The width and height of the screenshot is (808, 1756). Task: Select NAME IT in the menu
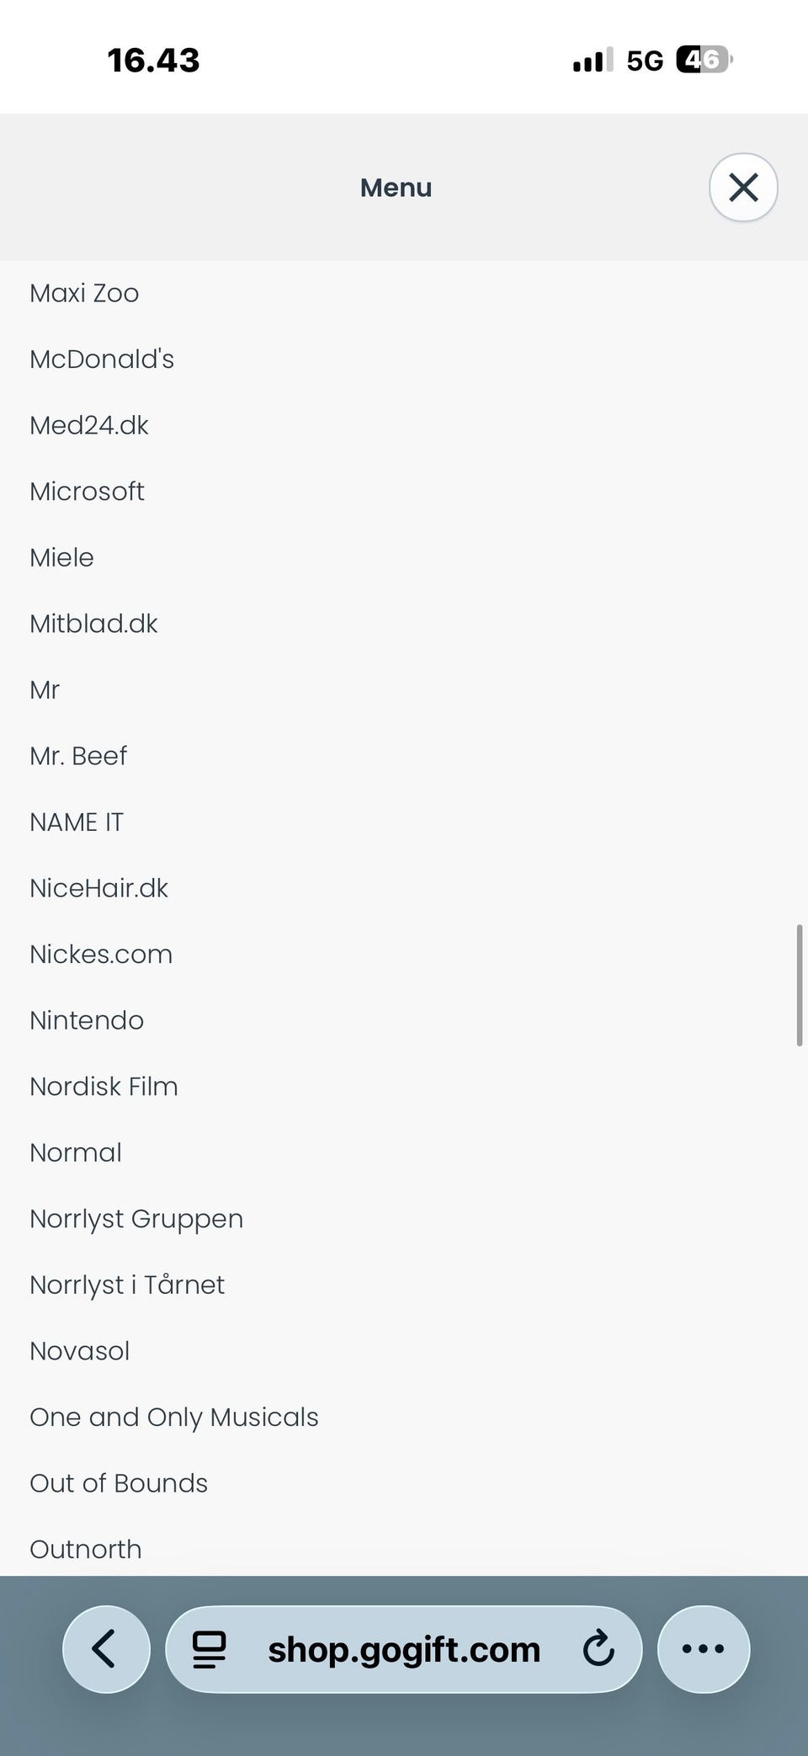point(77,822)
